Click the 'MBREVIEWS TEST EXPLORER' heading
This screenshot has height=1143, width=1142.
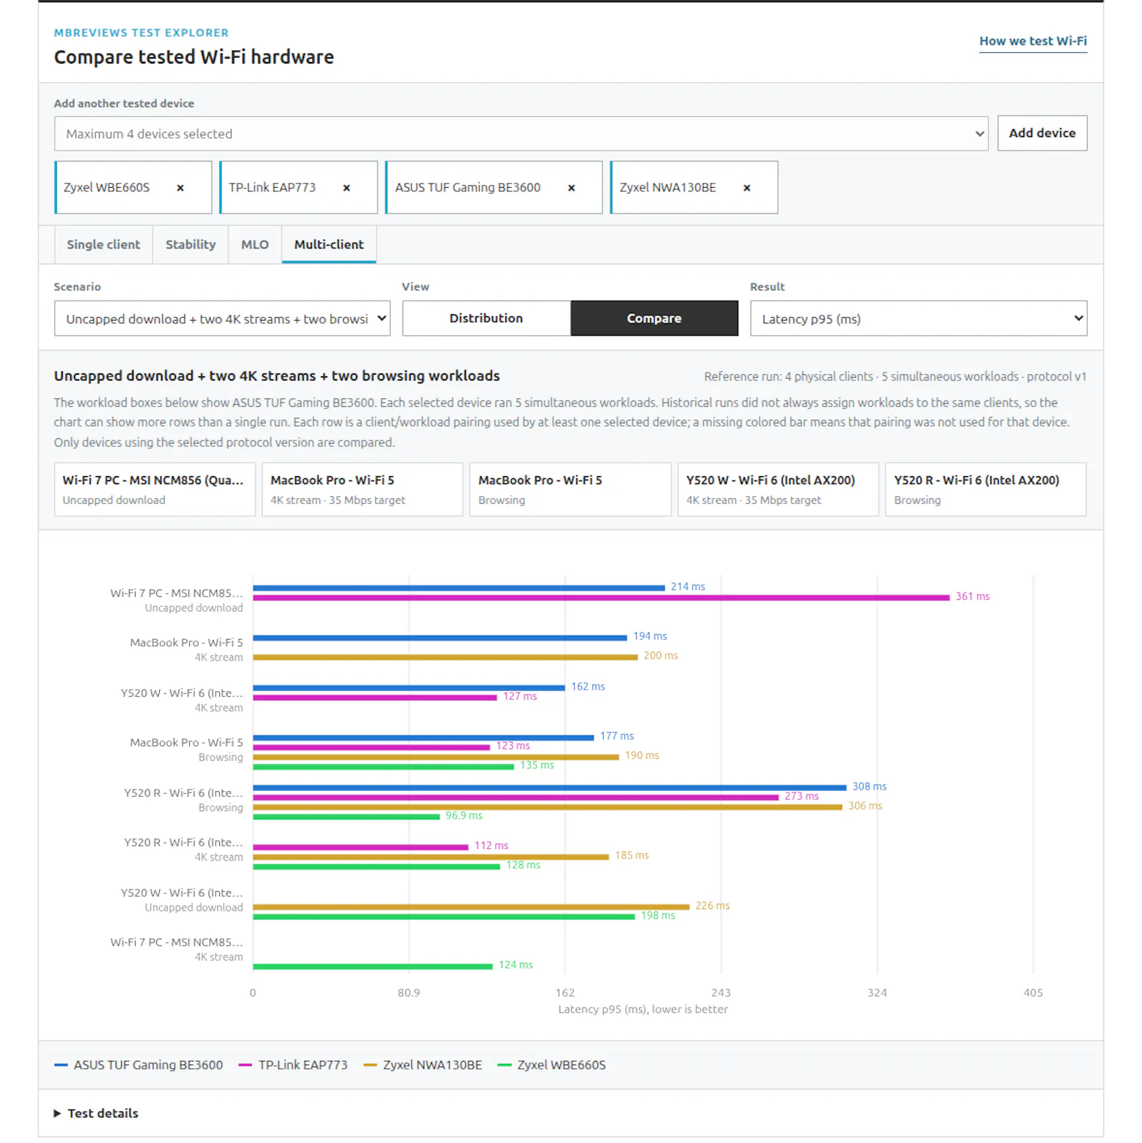click(x=141, y=33)
